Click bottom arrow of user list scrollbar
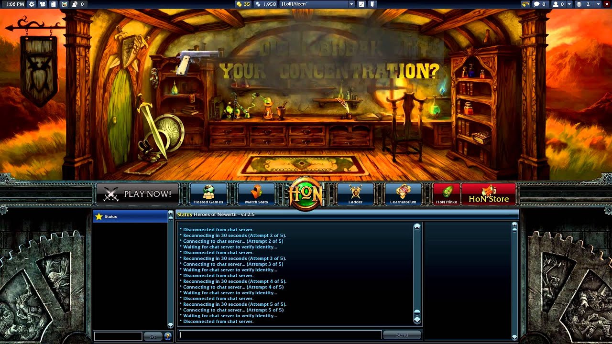The width and height of the screenshot is (612, 344). click(x=514, y=337)
